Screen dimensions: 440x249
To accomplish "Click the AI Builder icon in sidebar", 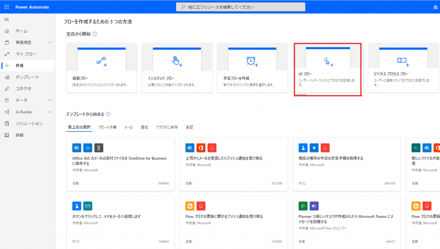I will tap(7, 112).
